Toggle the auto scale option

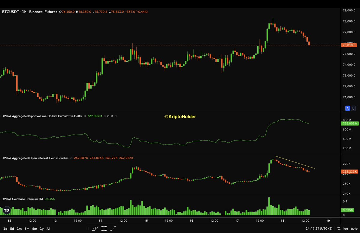354,229
